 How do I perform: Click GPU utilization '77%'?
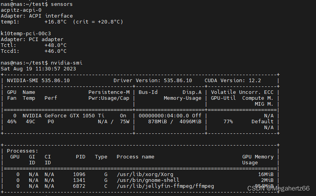tap(228, 122)
